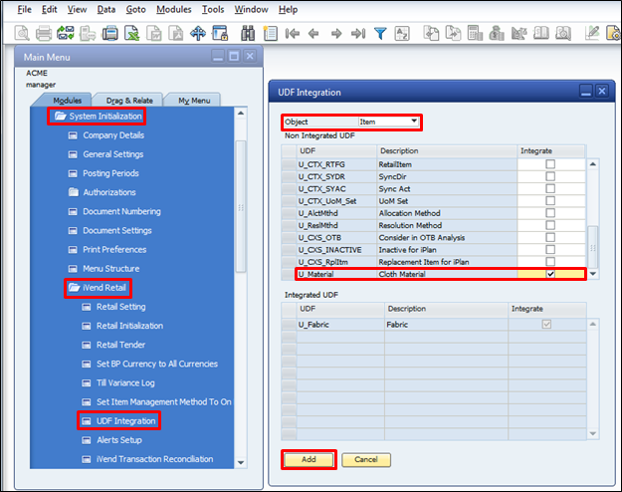Click Non Integrated UDF scroll down arrow

point(593,274)
